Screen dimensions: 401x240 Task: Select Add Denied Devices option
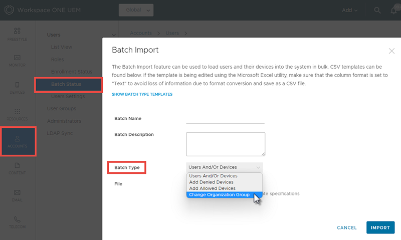point(224,182)
